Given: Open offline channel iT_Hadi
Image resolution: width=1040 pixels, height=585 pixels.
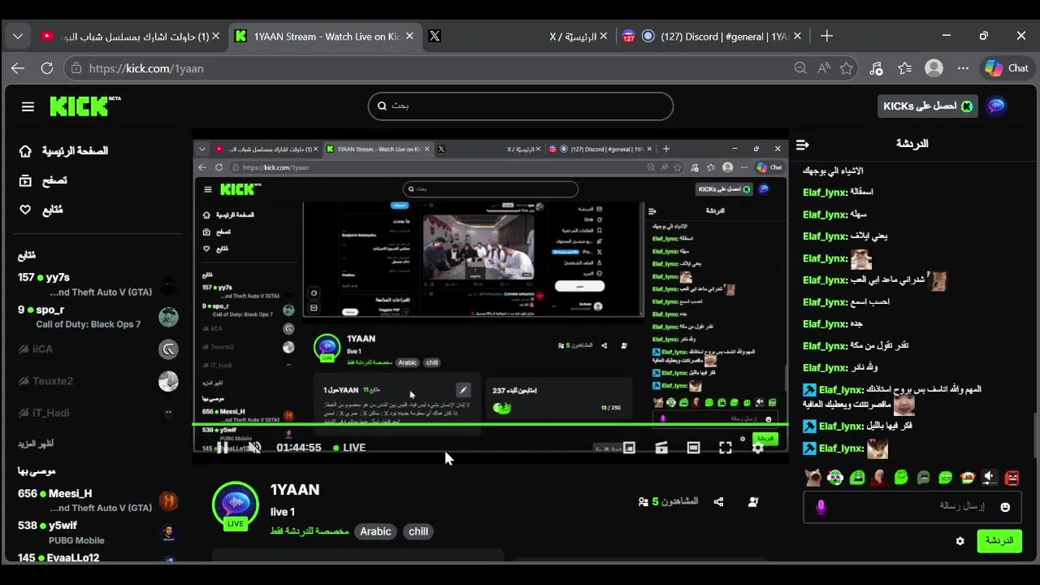Looking at the screenshot, I should click(97, 413).
